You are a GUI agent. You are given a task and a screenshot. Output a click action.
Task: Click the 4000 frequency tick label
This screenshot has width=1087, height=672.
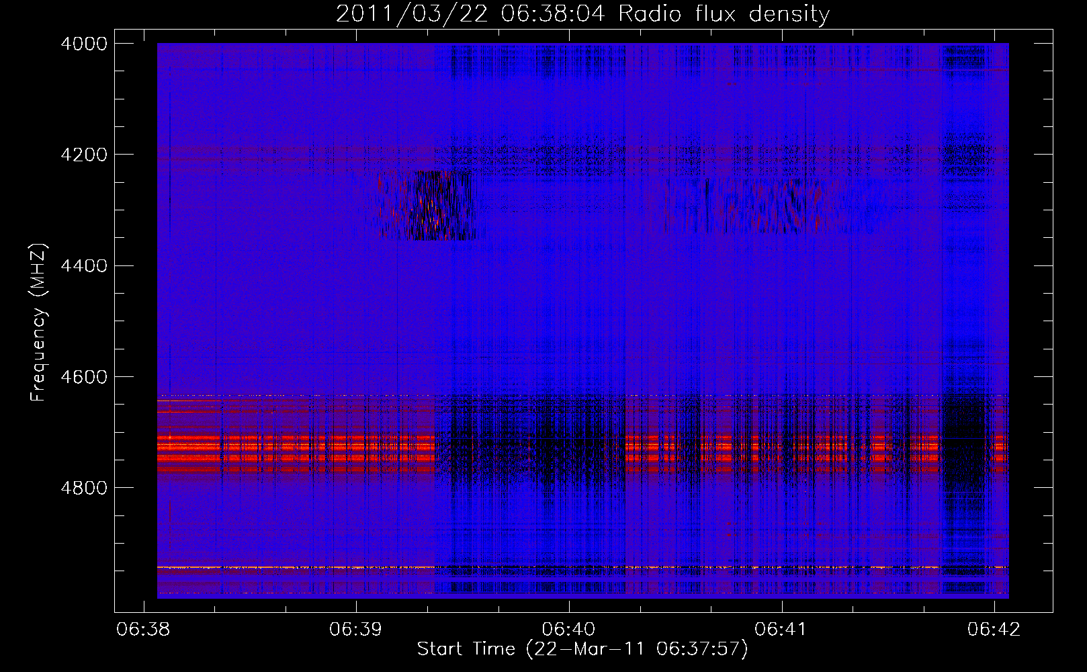84,44
